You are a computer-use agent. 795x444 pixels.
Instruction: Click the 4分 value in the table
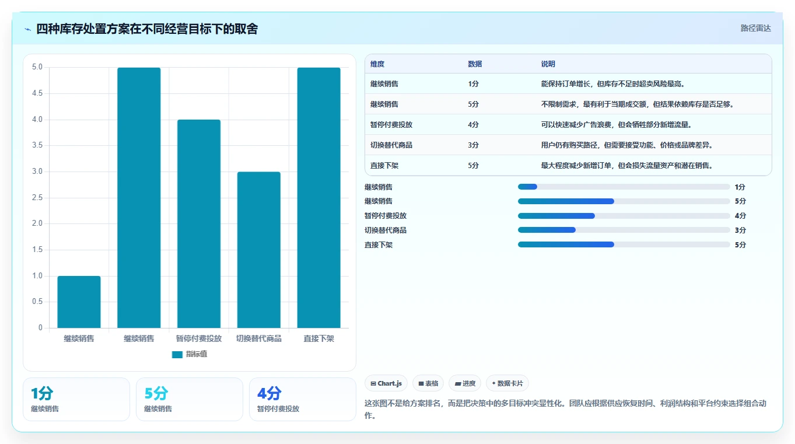(x=473, y=125)
